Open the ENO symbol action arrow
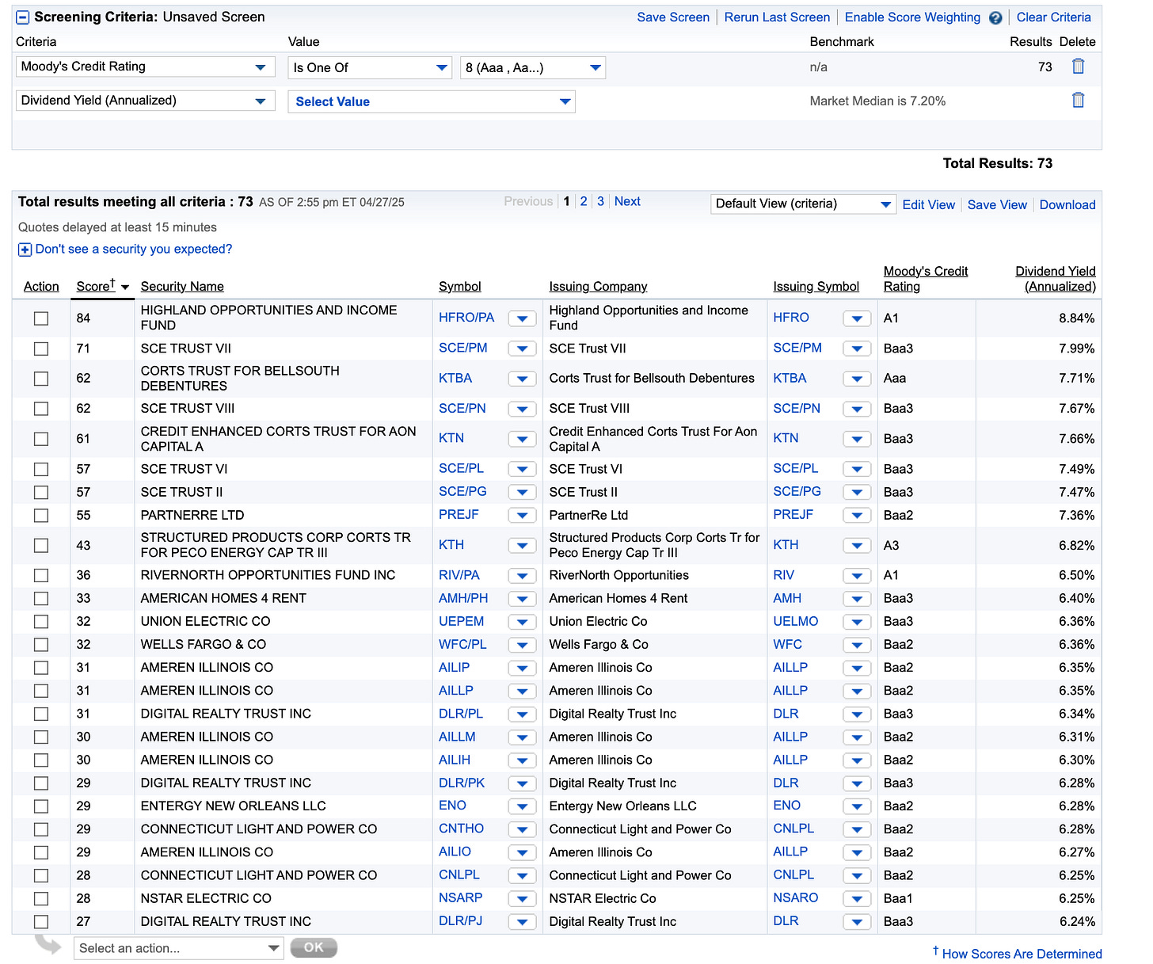Image resolution: width=1153 pixels, height=964 pixels. click(522, 806)
